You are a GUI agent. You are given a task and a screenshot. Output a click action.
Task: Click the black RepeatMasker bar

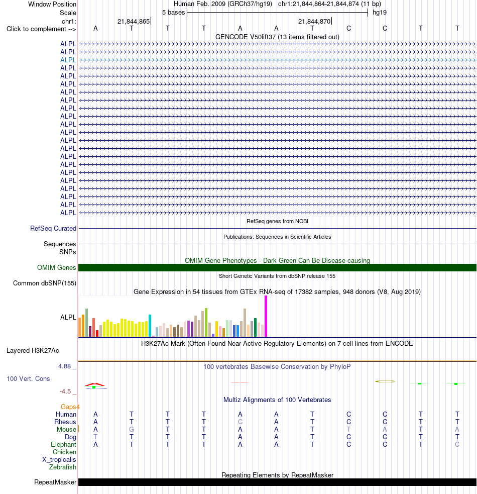click(x=277, y=482)
